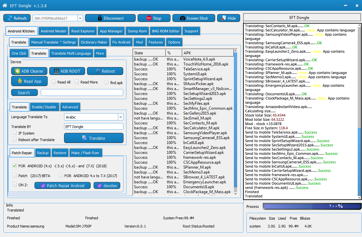Image resolution: width=362 pixels, height=237 pixels.
Task: Enable the find apk checkbox
Action: click(106, 82)
